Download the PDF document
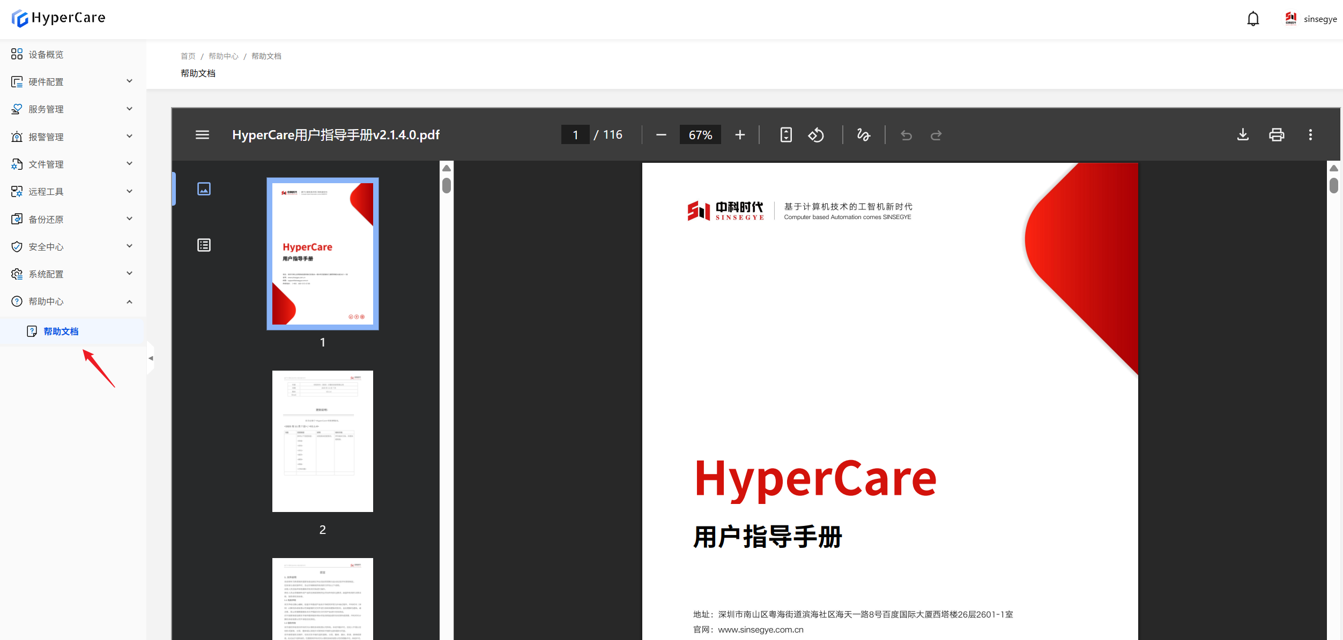 (x=1243, y=135)
